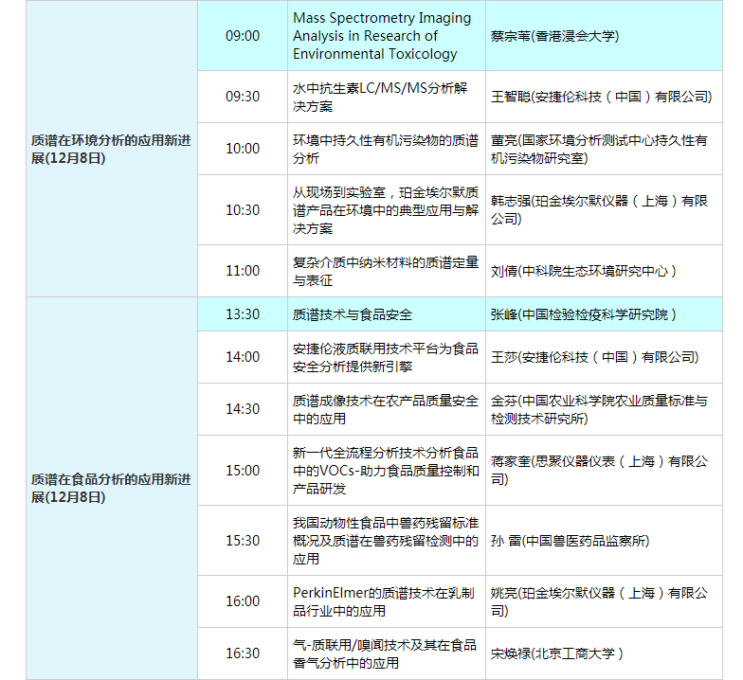Click the 14:30 time cell
Viewport: 743px width, 680px height.
point(243,409)
